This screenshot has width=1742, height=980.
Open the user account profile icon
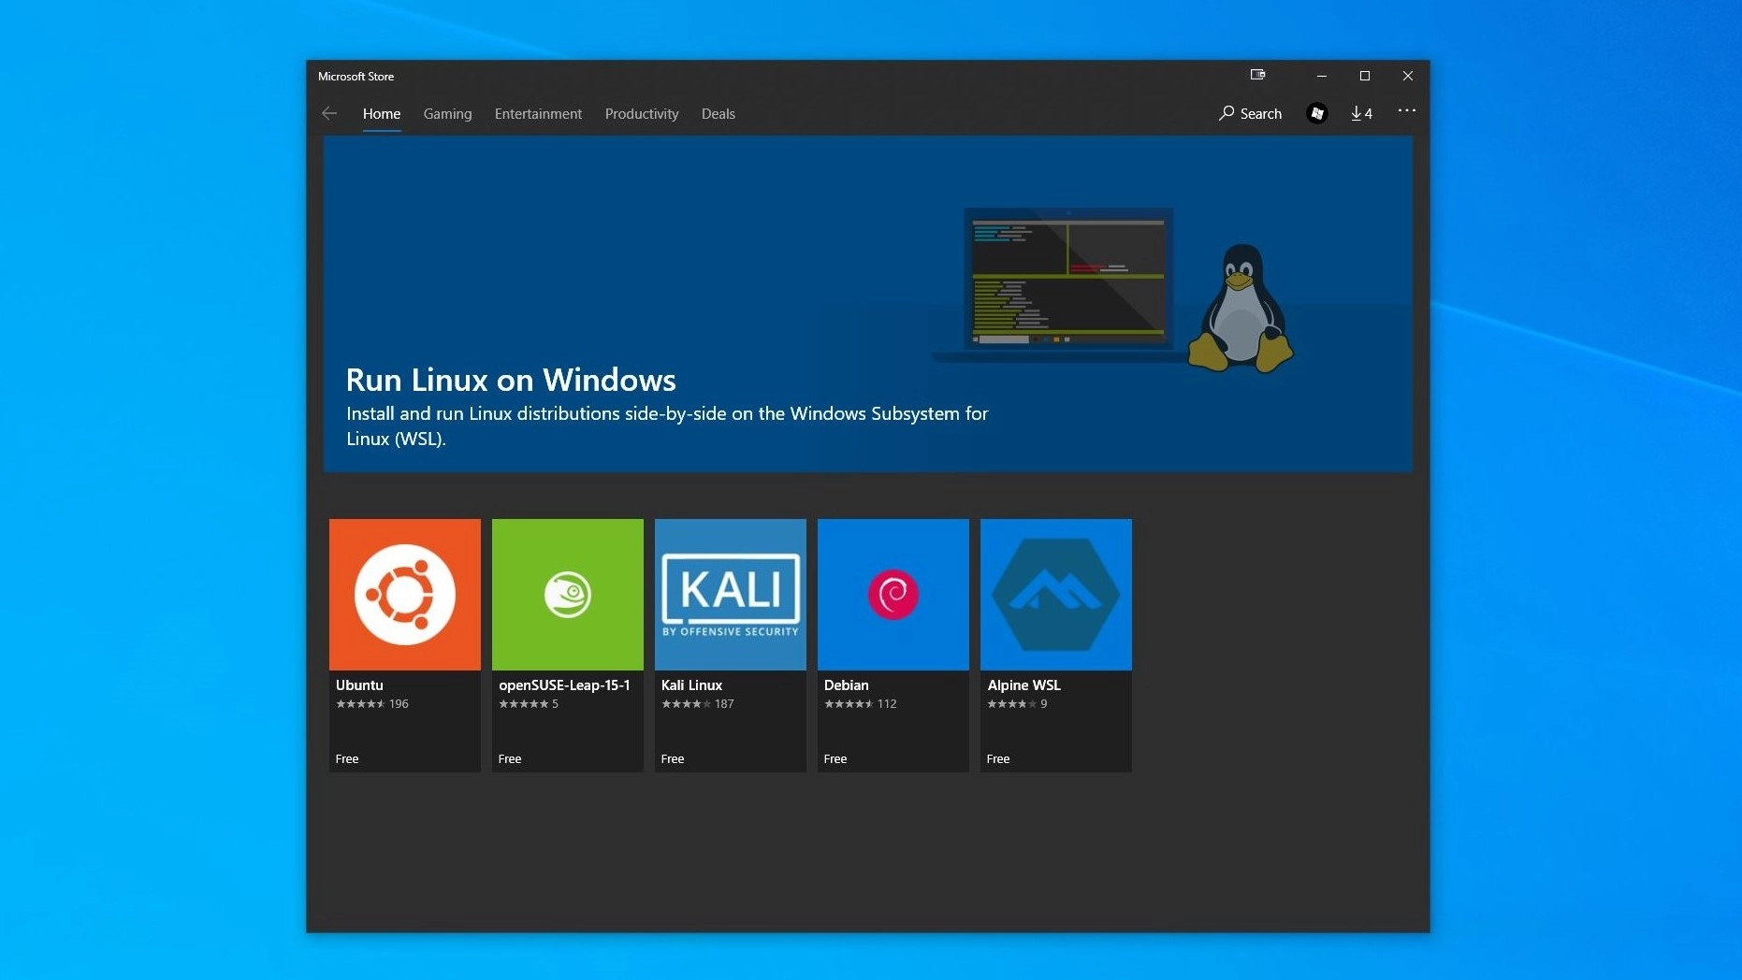(x=1317, y=113)
